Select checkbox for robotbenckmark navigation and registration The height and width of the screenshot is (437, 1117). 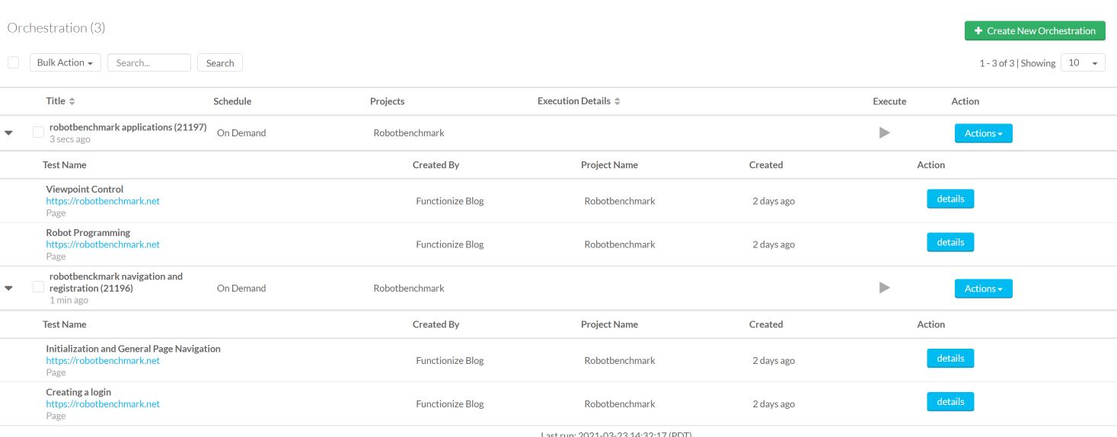[38, 287]
